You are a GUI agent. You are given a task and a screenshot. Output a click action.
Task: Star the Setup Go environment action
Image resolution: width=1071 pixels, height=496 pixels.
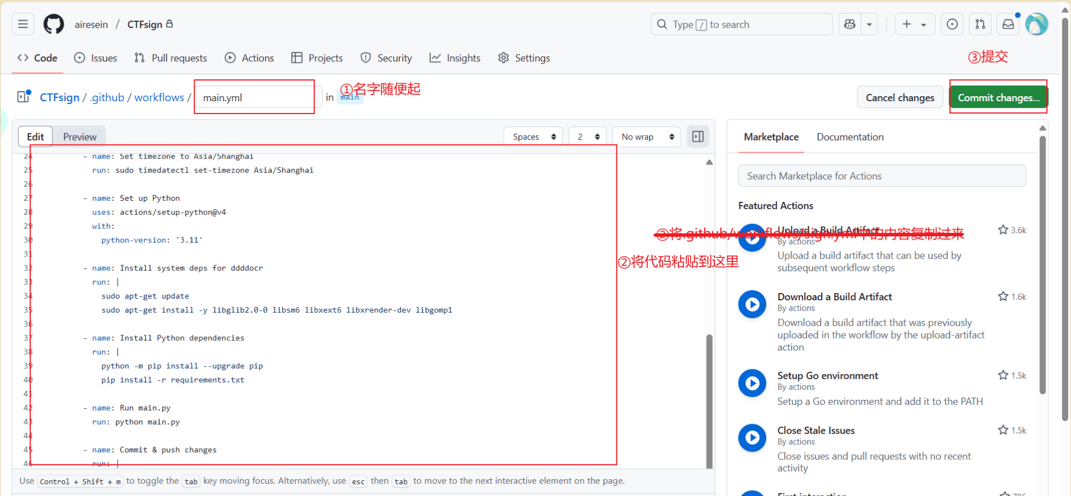(x=1003, y=375)
